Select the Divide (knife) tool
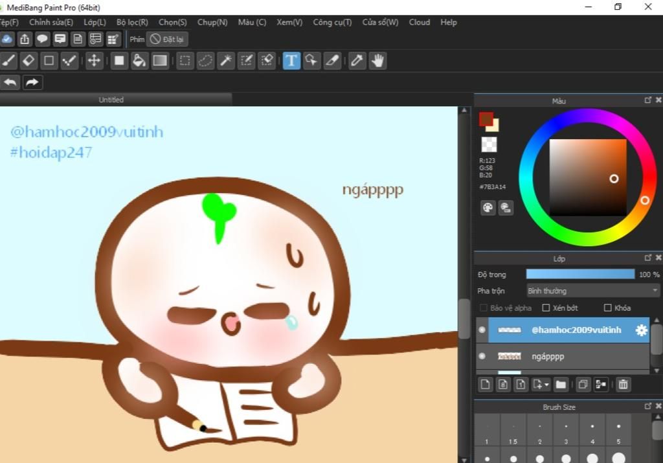Image resolution: width=663 pixels, height=463 pixels. 332,61
